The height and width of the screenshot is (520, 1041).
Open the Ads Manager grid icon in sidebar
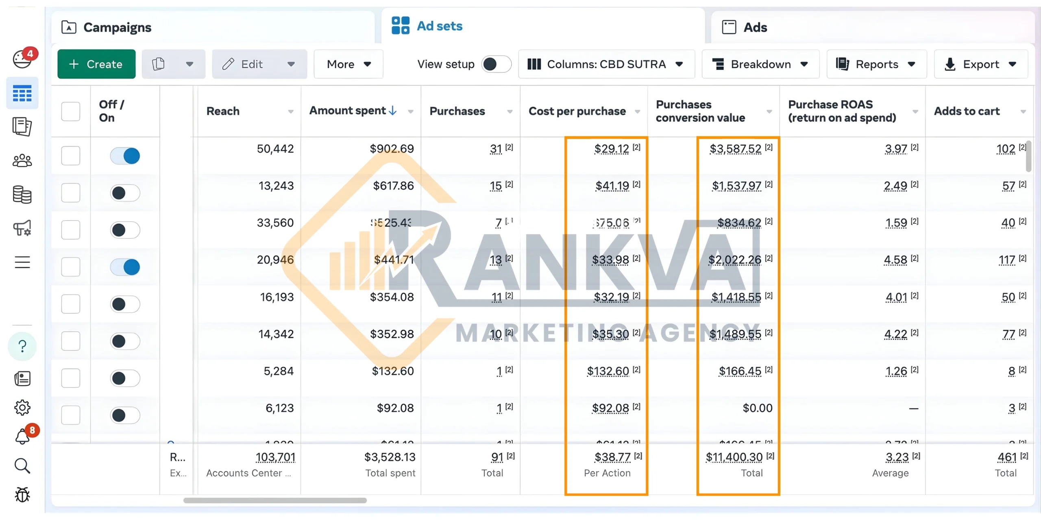point(22,93)
